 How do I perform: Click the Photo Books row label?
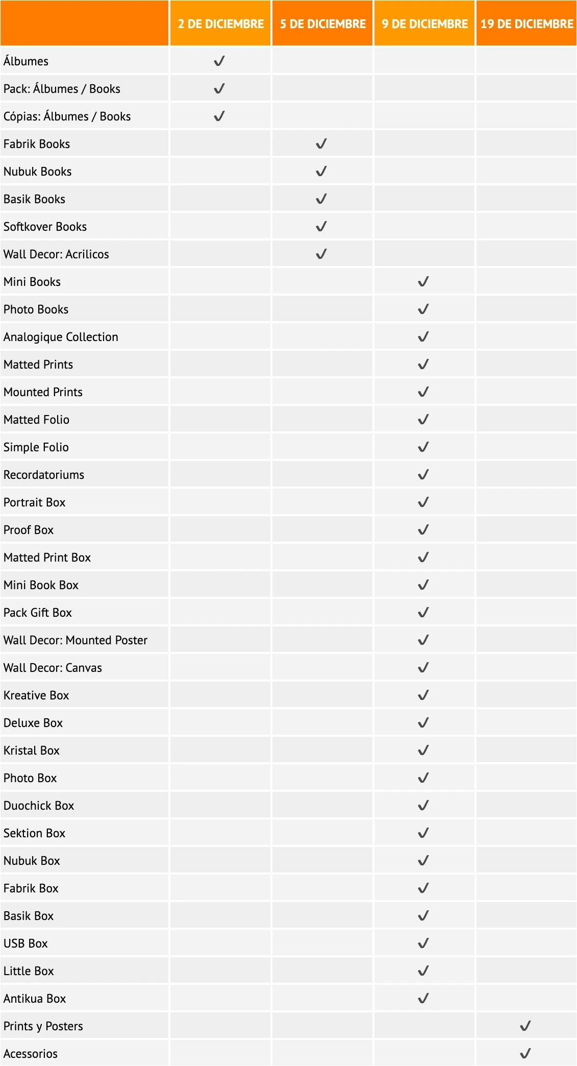coord(36,309)
